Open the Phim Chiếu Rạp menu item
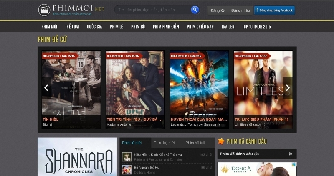This screenshot has height=176, width=334. [200, 27]
